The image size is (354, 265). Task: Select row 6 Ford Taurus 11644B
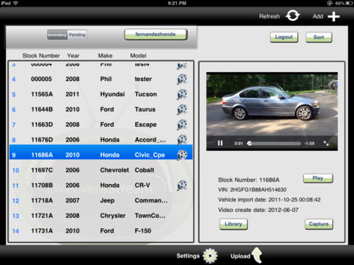[101, 110]
